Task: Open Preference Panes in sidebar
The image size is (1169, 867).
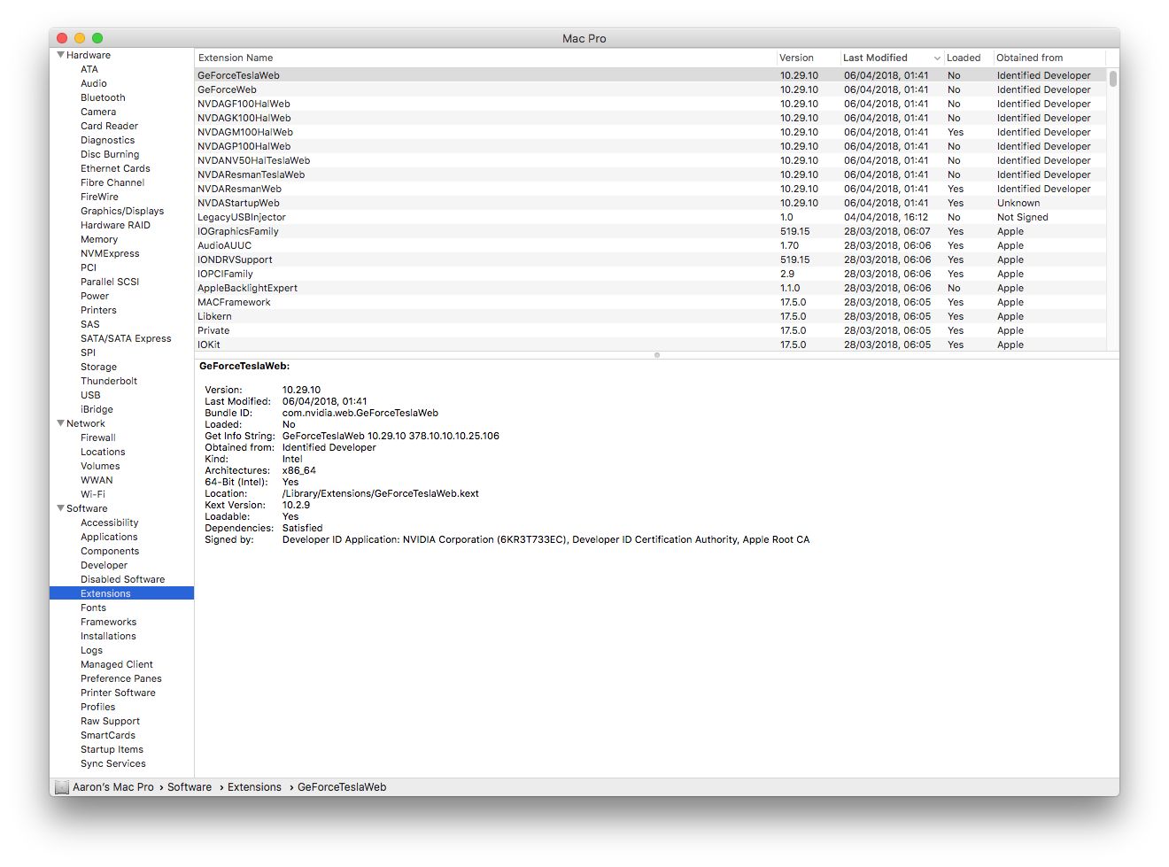Action: [x=121, y=678]
